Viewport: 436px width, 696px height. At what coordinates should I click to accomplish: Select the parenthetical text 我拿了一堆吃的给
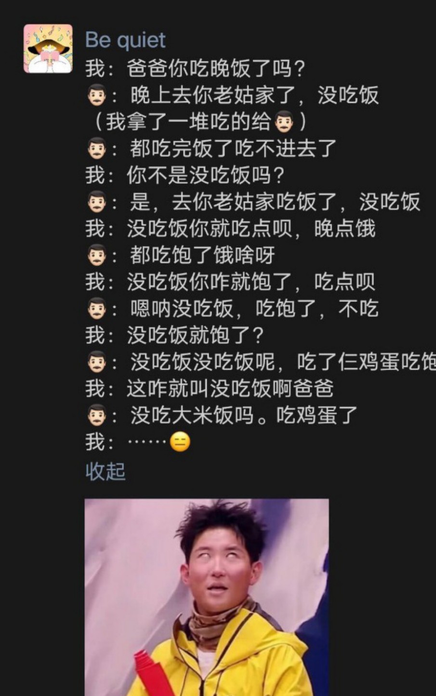click(189, 122)
